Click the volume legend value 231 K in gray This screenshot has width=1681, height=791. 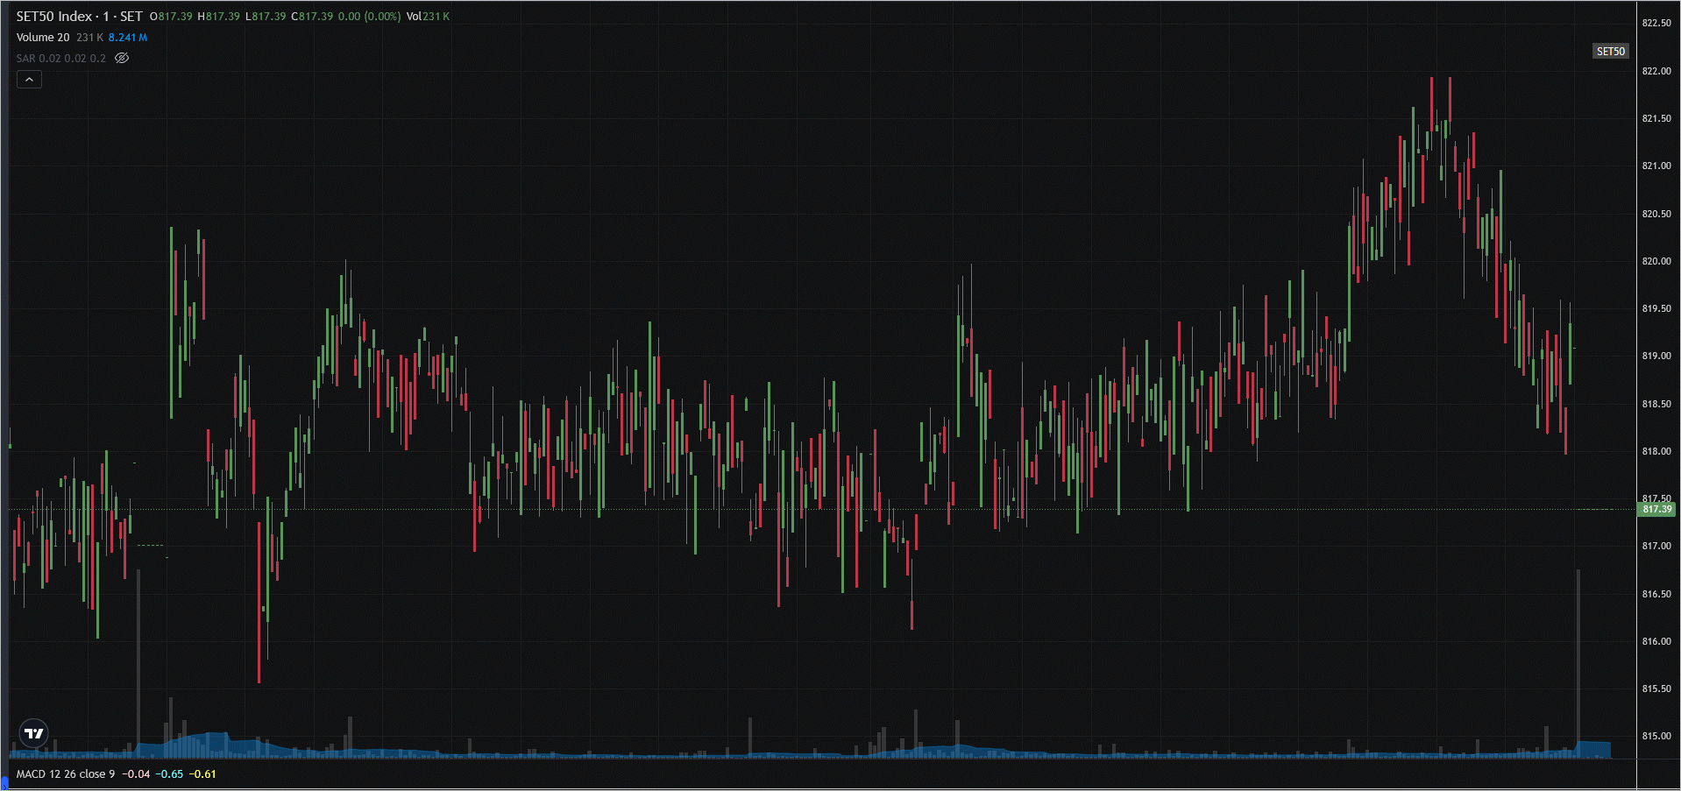tap(89, 38)
